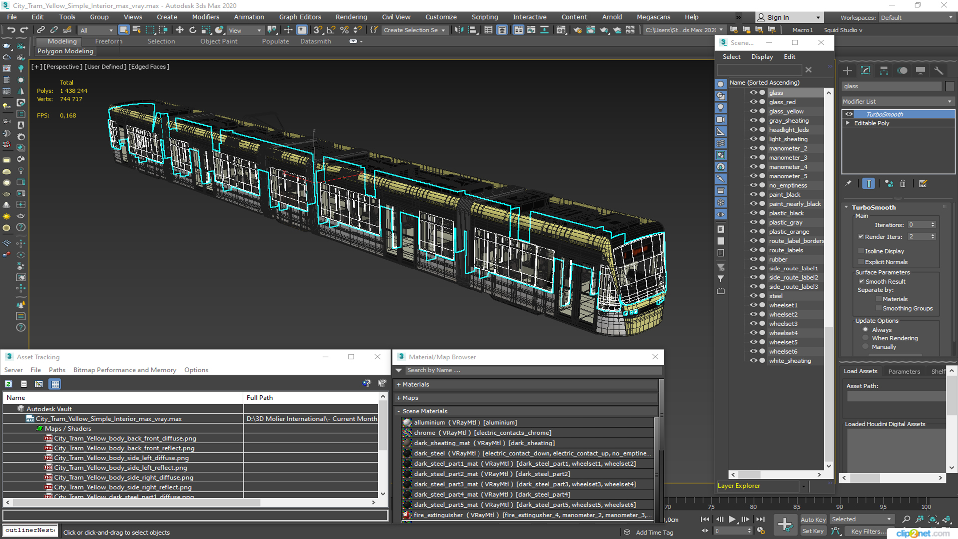
Task: Open the Paths menu in Asset Tracking
Action: (x=57, y=370)
